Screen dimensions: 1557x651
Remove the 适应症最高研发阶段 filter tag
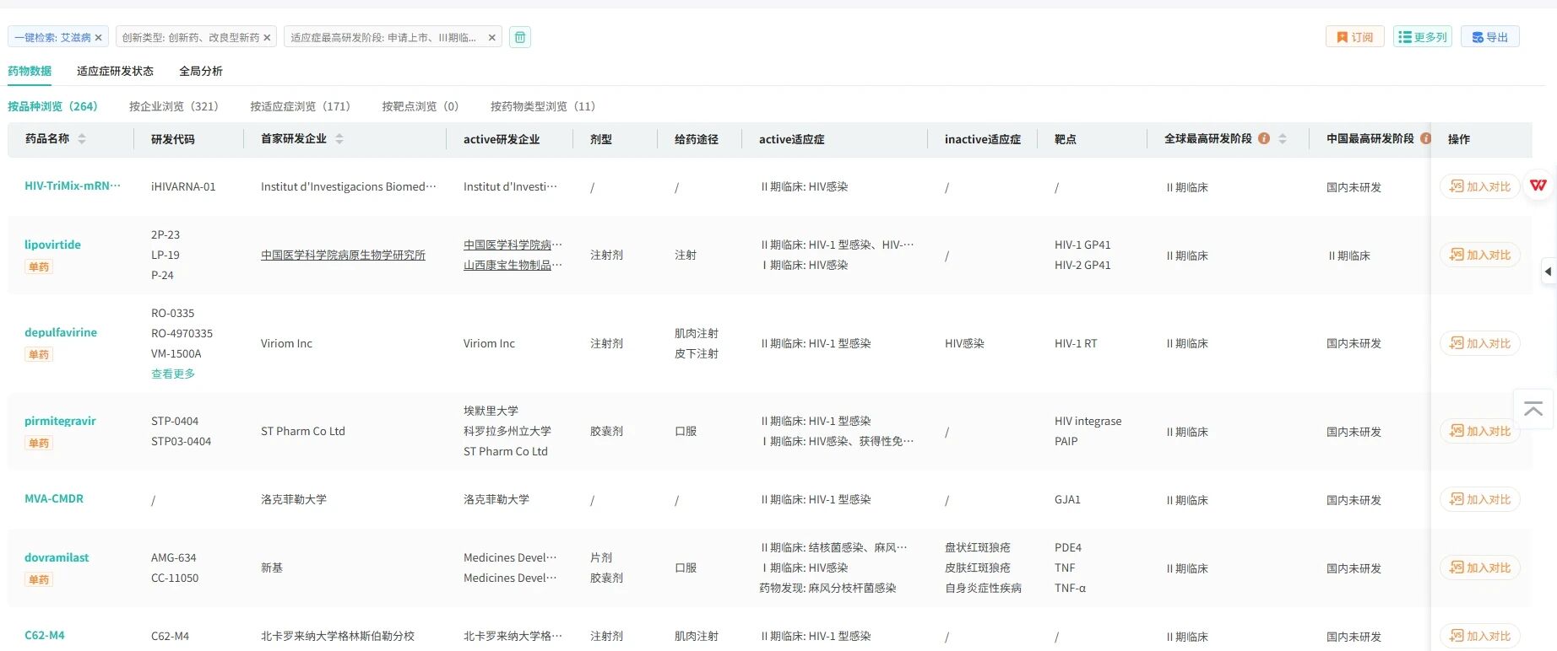click(492, 38)
